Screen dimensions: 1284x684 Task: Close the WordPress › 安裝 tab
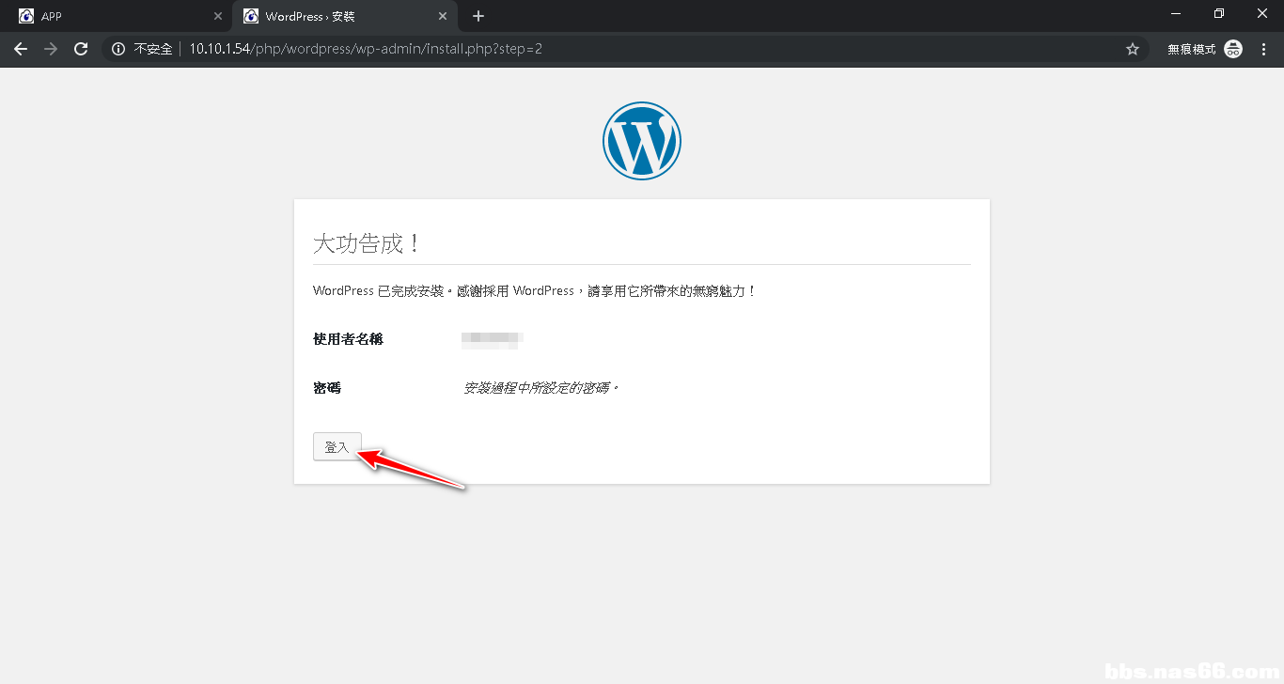[443, 16]
